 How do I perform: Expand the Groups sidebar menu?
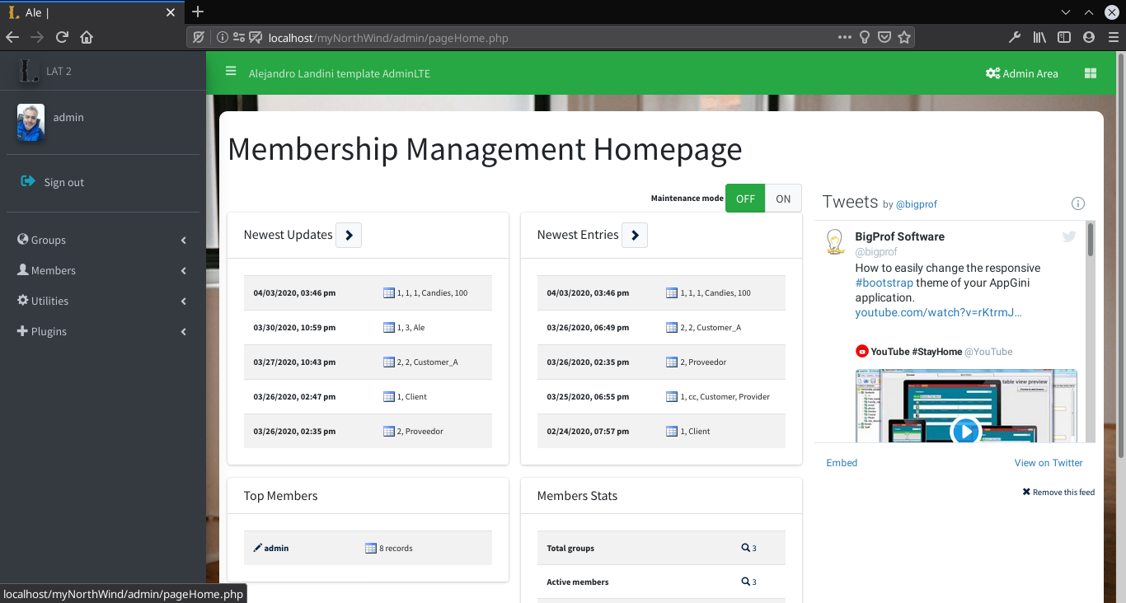click(x=103, y=240)
